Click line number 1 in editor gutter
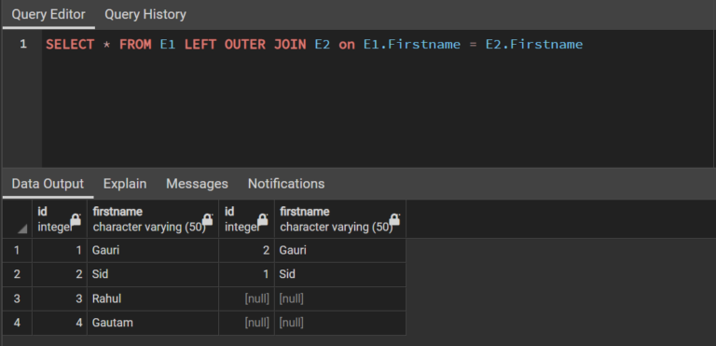 coord(22,45)
